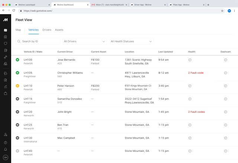Switch to the Map tab
This screenshot has width=238, height=163.
(18, 29)
